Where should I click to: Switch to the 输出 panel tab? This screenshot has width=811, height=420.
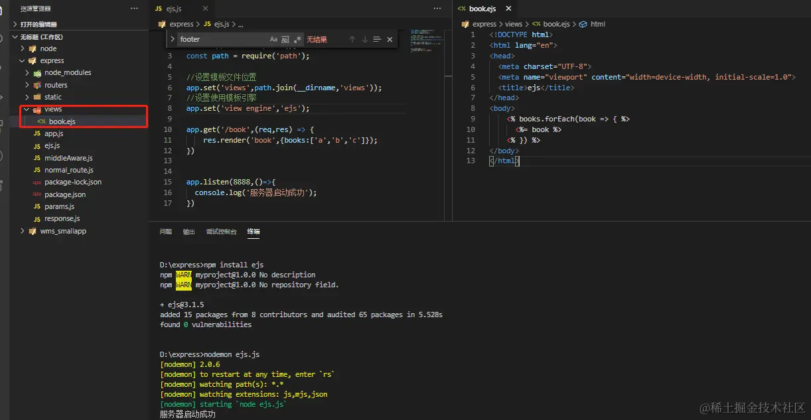189,232
